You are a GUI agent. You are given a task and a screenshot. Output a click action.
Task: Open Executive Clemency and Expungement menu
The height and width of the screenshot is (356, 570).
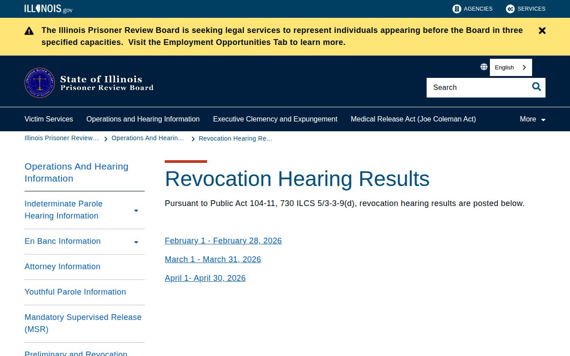[275, 119]
